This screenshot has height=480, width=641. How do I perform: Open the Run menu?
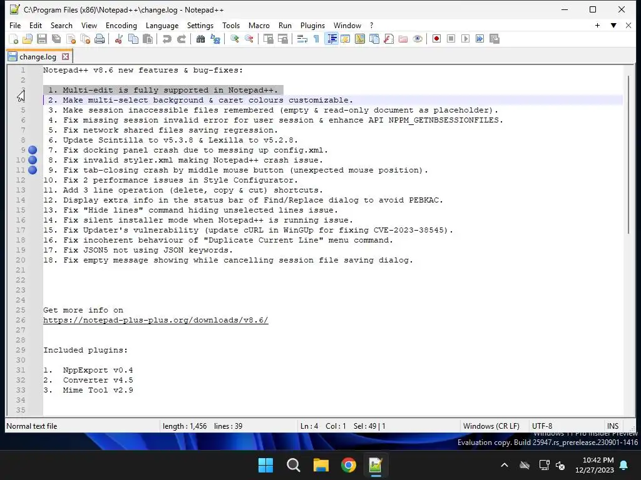(x=285, y=25)
